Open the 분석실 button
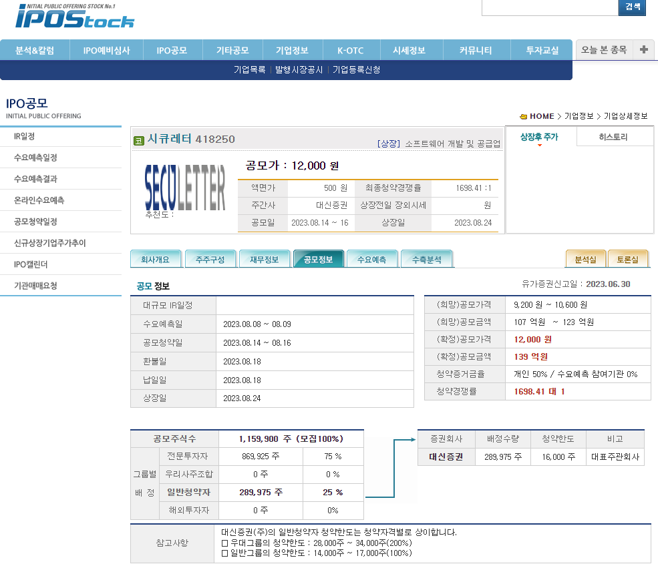The image size is (658, 568). coord(585,259)
